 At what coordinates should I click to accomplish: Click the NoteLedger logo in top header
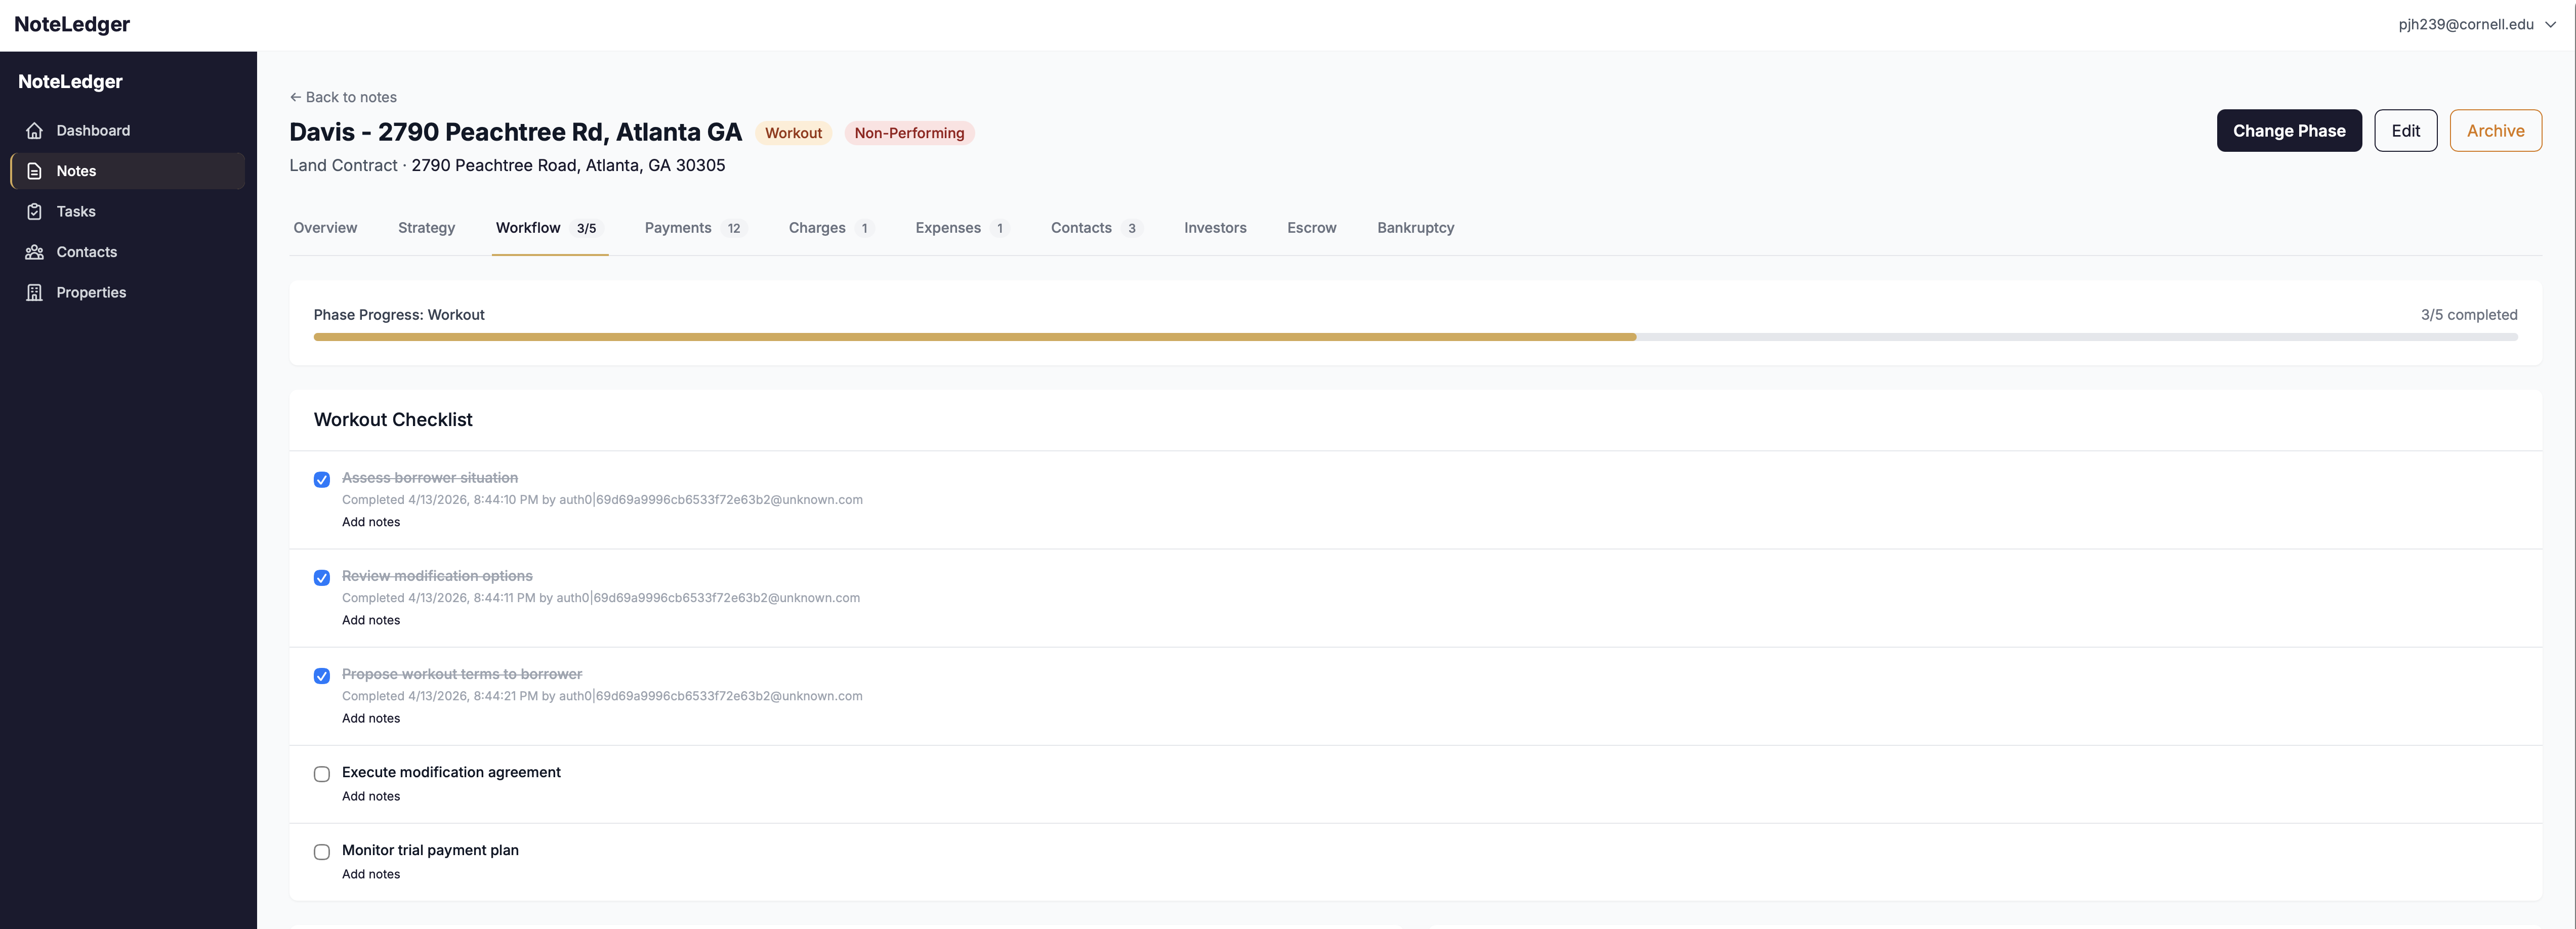pos(72,24)
